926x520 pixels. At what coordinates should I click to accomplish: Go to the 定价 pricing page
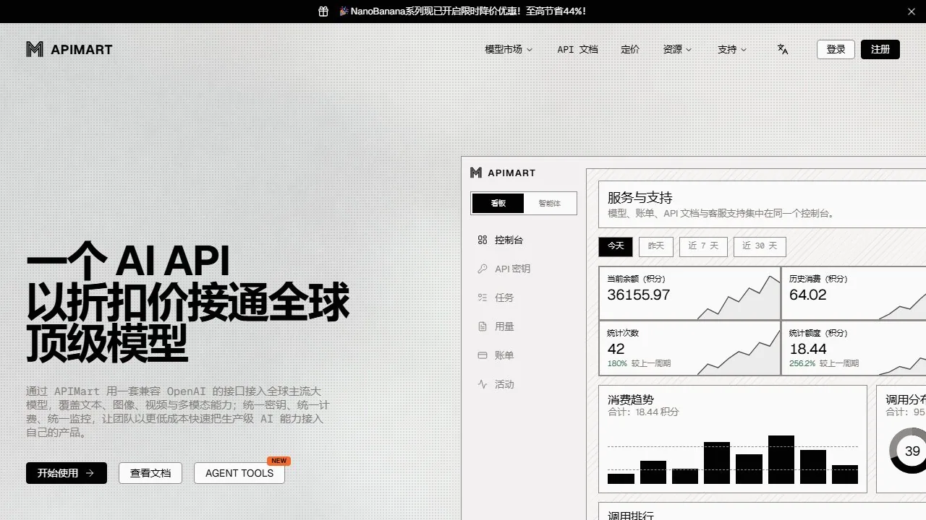pyautogui.click(x=630, y=49)
